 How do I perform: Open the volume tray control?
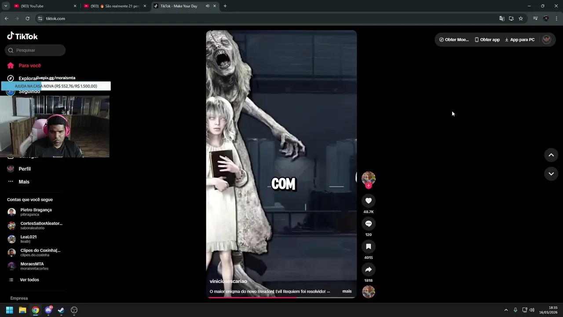532,310
